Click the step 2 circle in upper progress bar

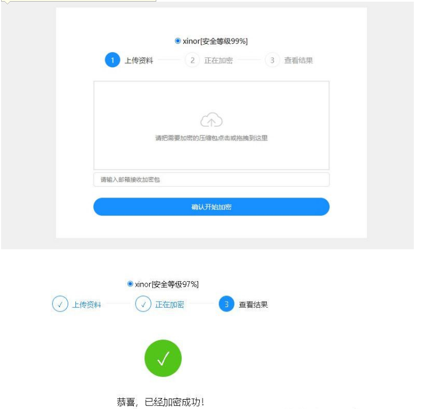192,60
